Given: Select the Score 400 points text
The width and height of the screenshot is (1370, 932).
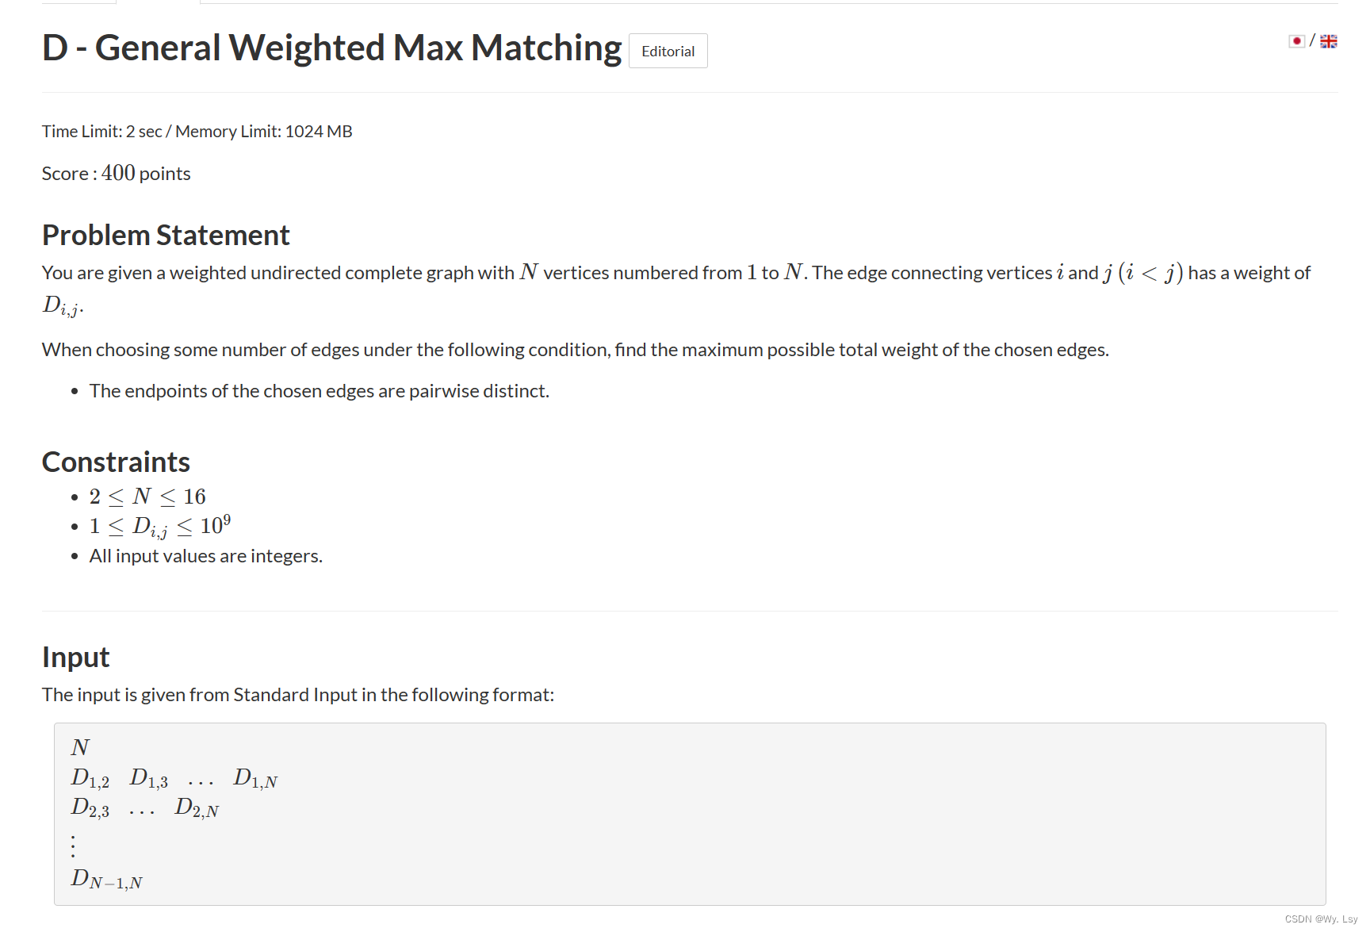Looking at the screenshot, I should (x=116, y=173).
